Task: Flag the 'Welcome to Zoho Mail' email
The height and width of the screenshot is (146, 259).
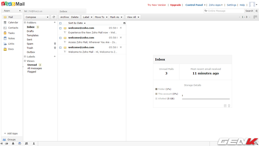Action: tap(65, 52)
